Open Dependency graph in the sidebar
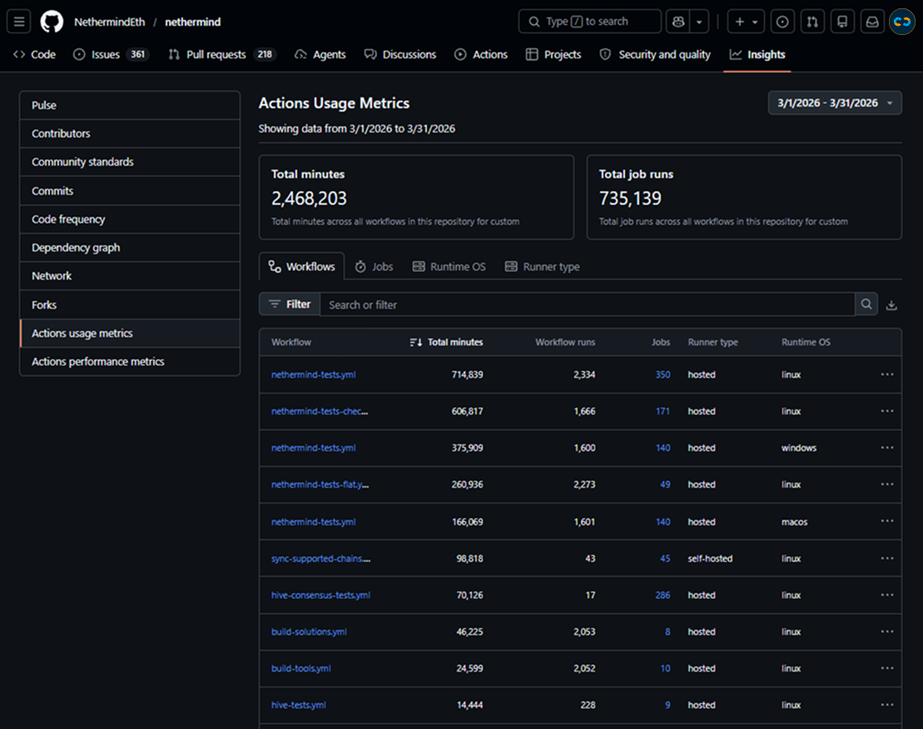 point(130,248)
